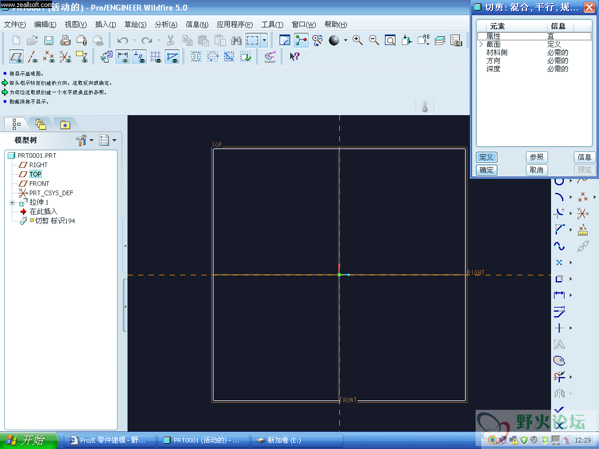Click the Zoom Out magnifier icon

tap(374, 40)
